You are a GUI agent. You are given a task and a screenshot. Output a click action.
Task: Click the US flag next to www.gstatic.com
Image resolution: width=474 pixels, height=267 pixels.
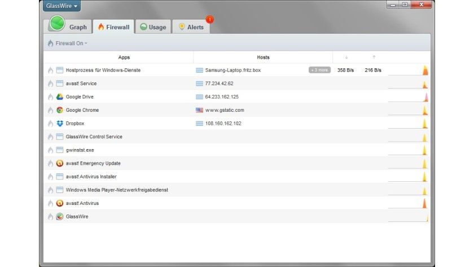click(x=200, y=110)
